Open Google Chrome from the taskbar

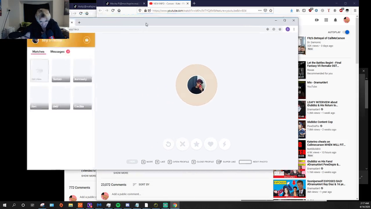click(175, 205)
